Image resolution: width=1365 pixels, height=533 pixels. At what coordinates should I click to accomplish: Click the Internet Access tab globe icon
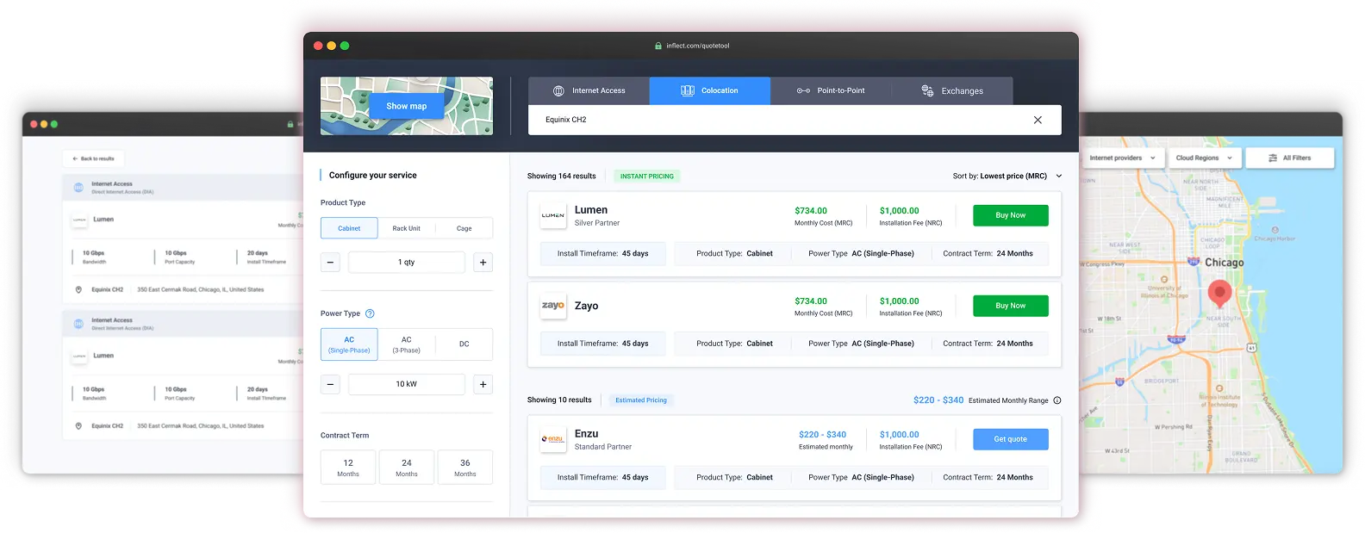pos(558,90)
